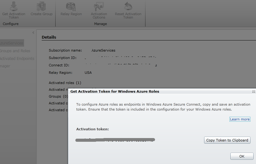Click the dialog title Get Activation Token
This screenshot has height=164, width=256.
pos(115,91)
